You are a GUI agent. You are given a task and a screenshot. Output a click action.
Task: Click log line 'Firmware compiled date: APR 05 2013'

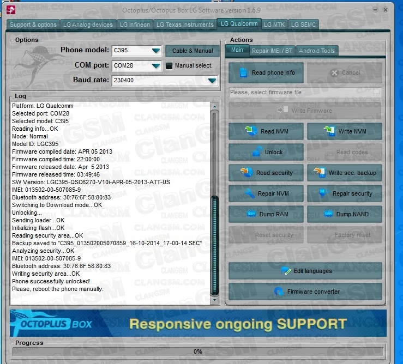(x=62, y=151)
